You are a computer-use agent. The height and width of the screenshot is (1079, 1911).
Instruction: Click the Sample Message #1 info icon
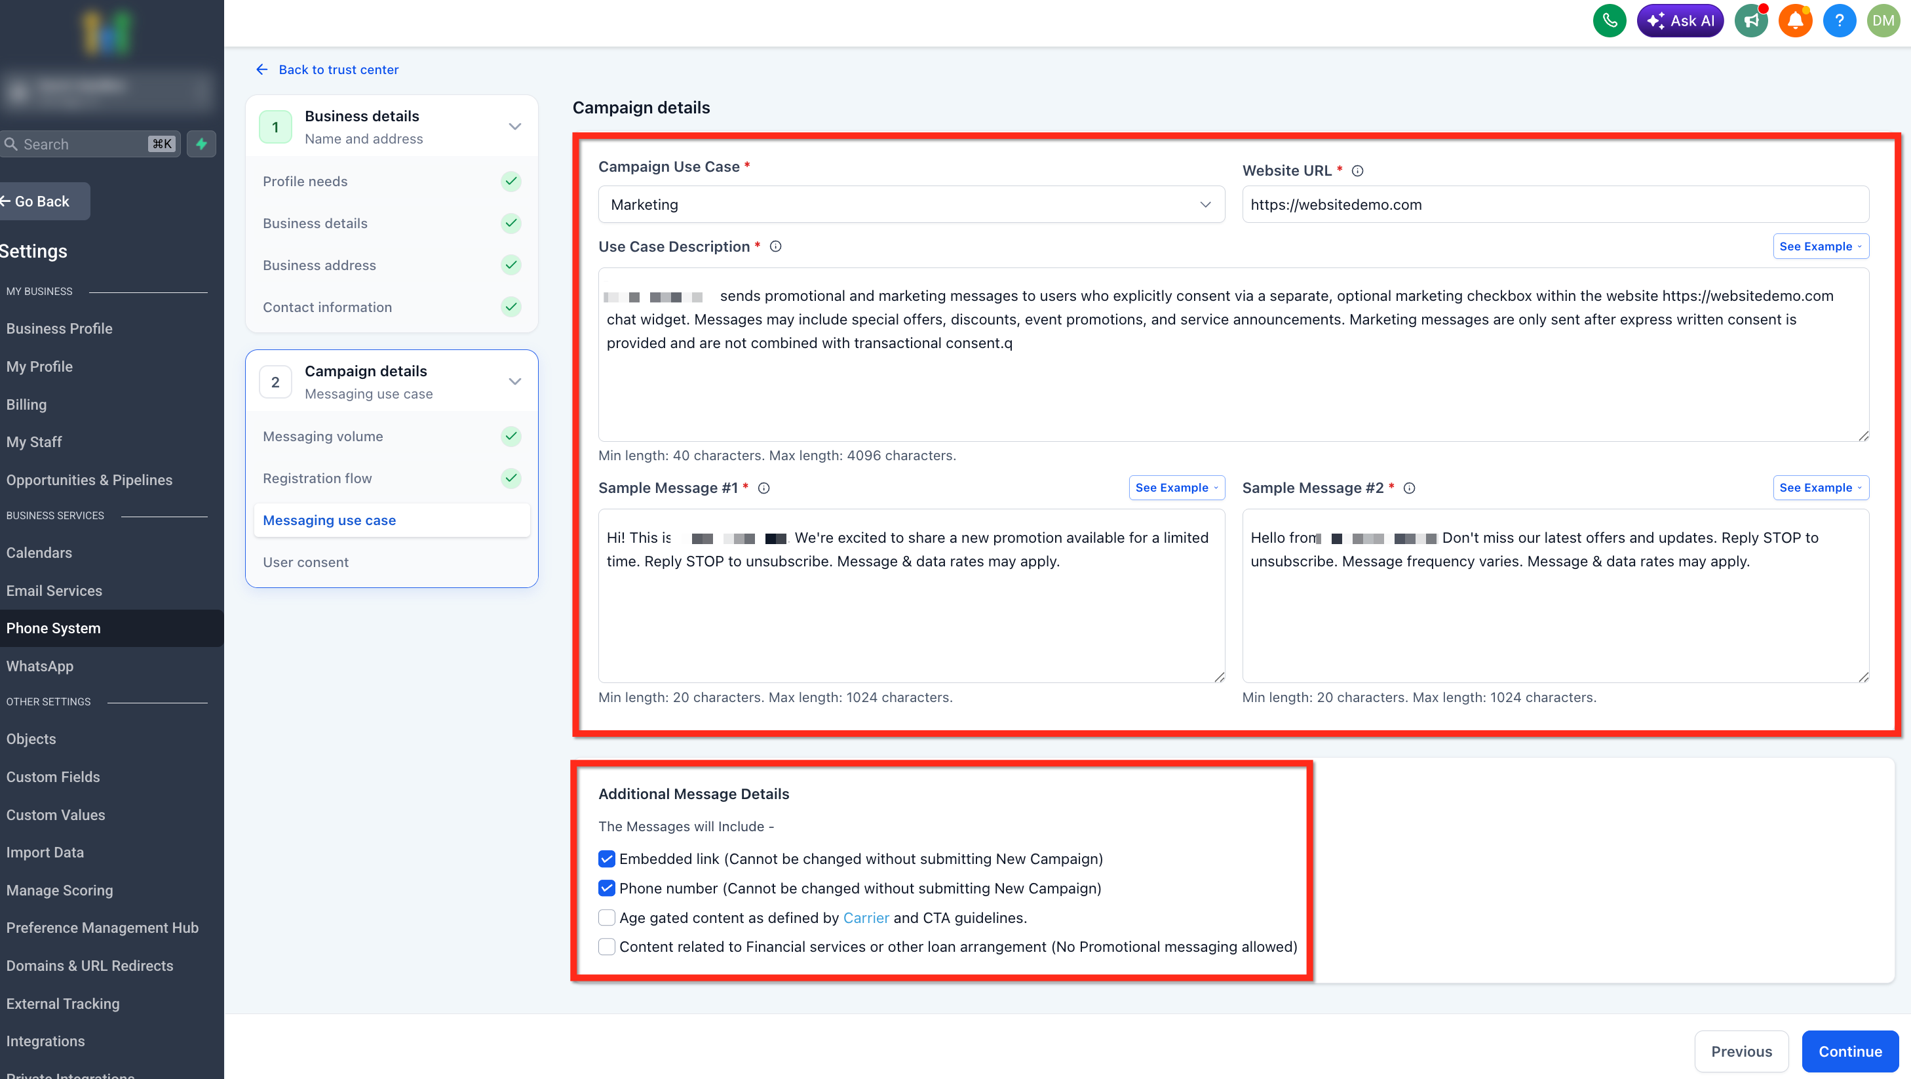pyautogui.click(x=763, y=488)
